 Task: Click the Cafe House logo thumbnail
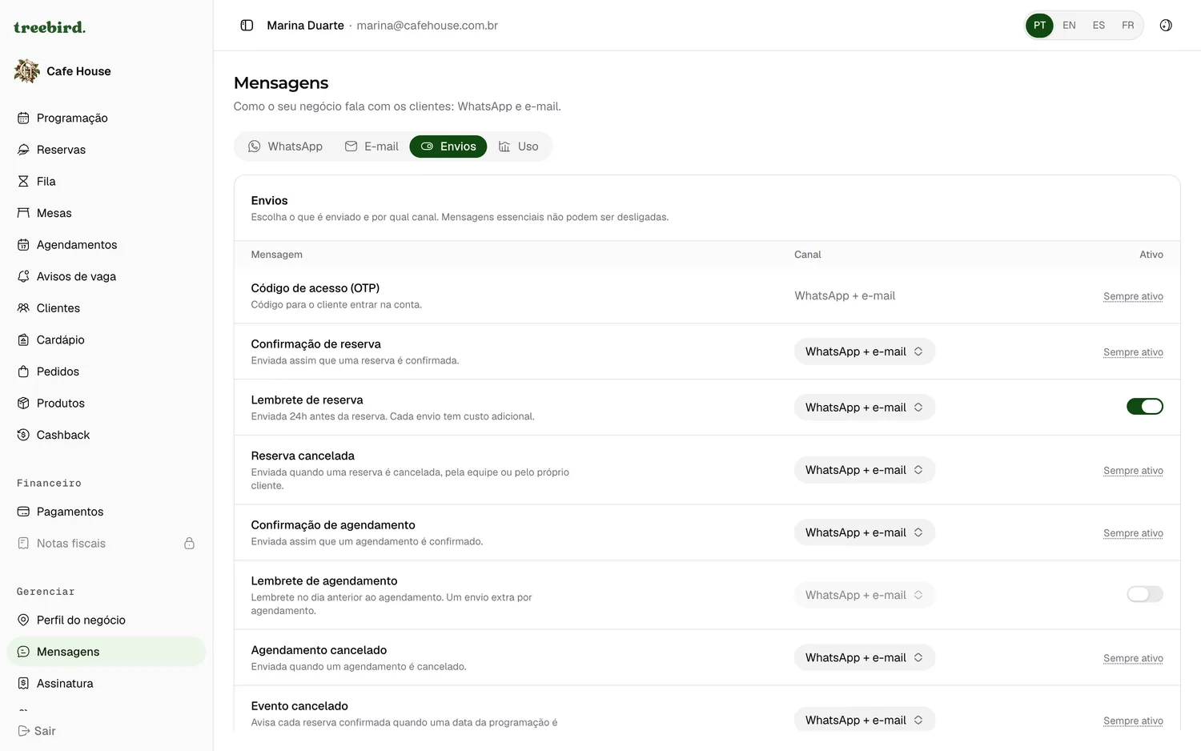pos(26,71)
